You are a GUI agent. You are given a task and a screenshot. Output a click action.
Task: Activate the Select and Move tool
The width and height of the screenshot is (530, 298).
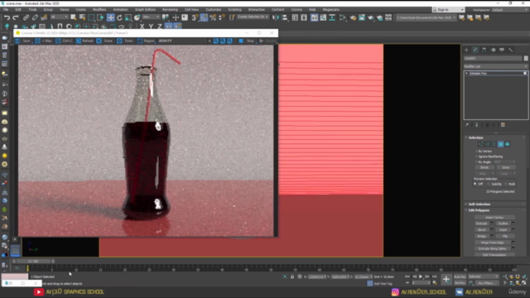click(110, 17)
